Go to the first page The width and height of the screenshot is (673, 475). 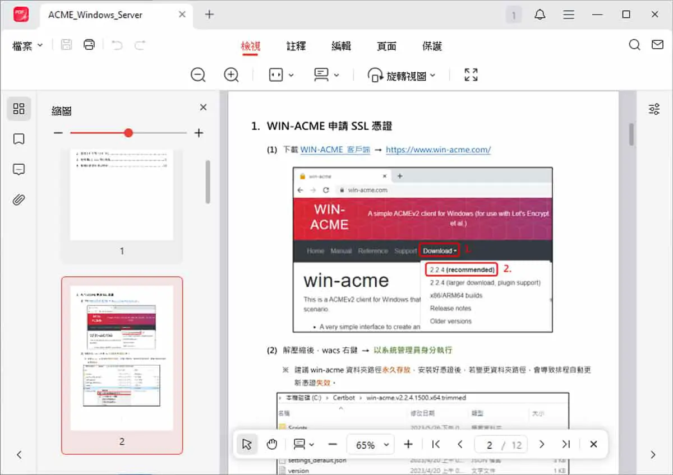tap(436, 445)
